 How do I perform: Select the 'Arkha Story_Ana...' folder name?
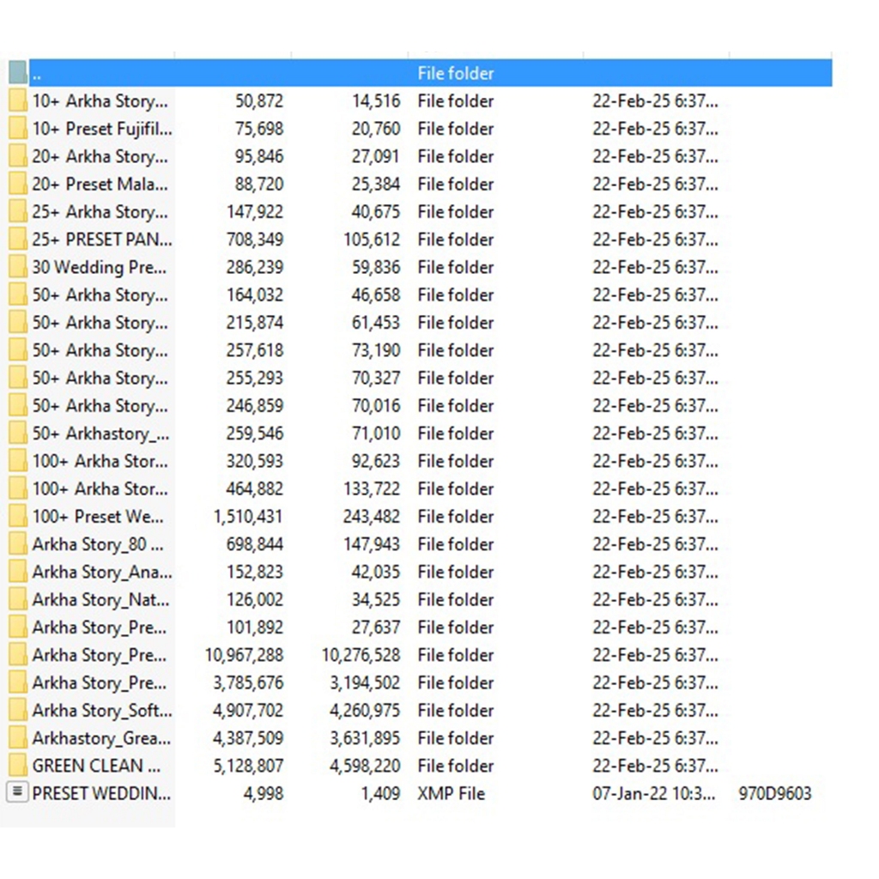102,573
